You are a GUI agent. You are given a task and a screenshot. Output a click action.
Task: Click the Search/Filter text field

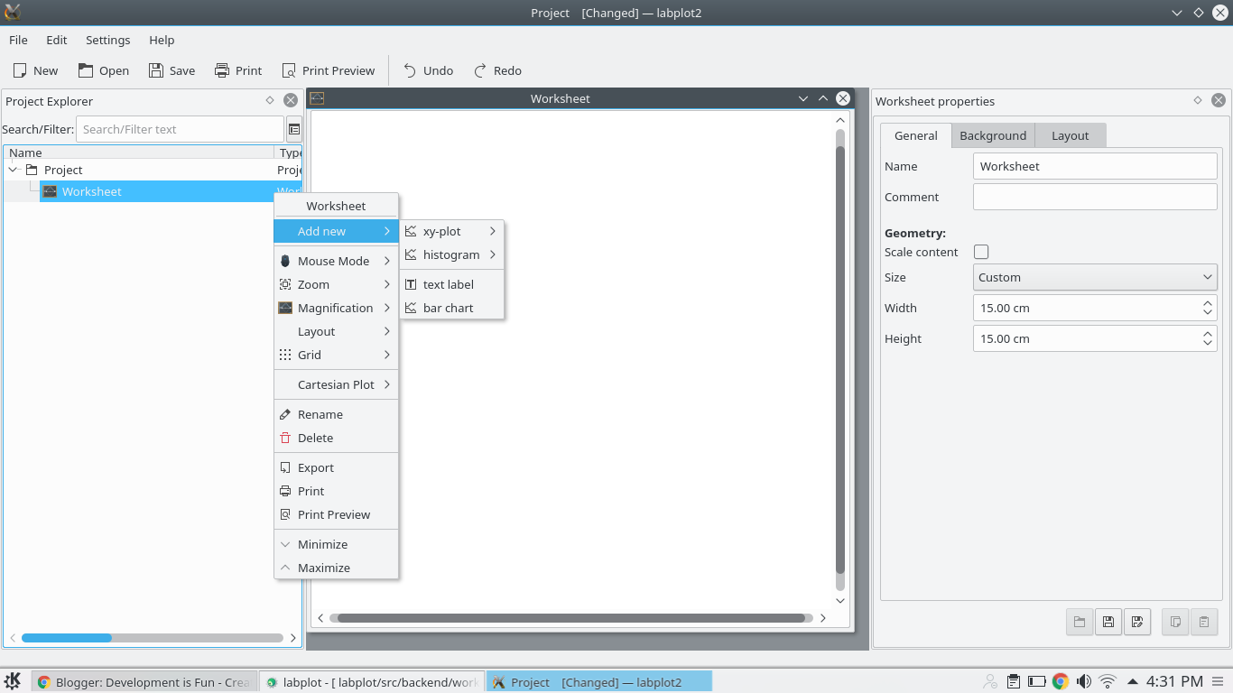(180, 129)
